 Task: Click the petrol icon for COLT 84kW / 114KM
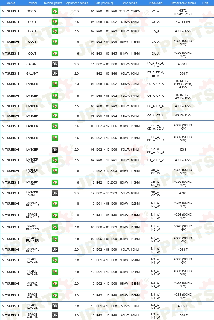point(55,53)
